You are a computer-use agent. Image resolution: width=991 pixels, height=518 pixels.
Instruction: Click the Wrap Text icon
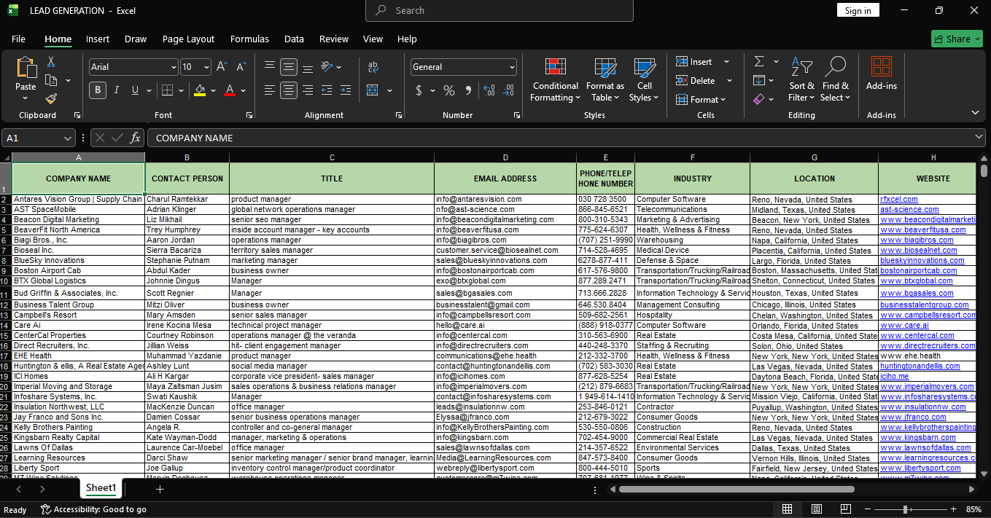click(x=373, y=67)
